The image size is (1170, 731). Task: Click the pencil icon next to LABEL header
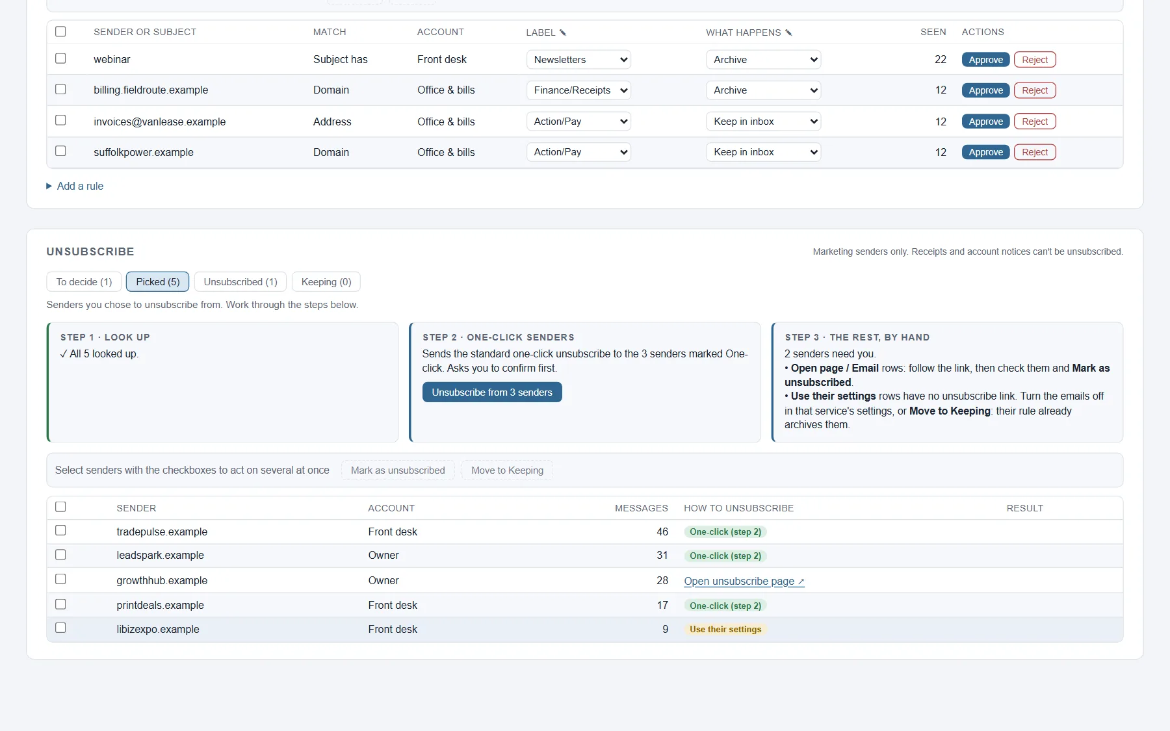tap(563, 32)
